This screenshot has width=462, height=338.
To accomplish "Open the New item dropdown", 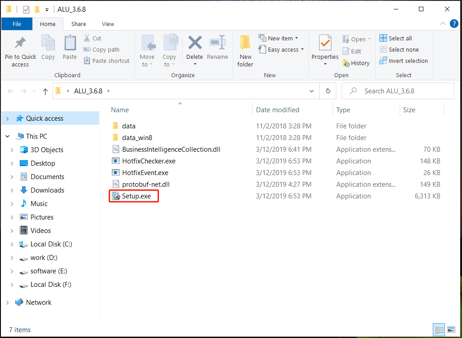I will click(296, 38).
